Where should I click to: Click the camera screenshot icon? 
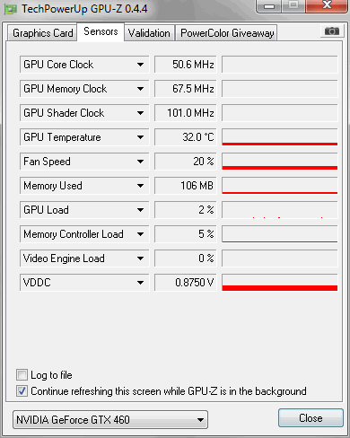click(332, 31)
